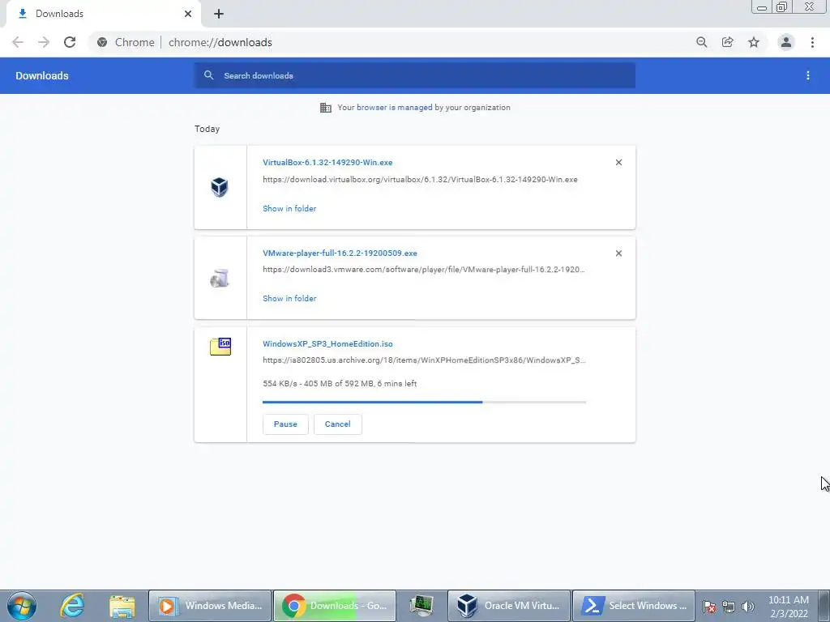Click the ISO file icon

[x=220, y=347]
